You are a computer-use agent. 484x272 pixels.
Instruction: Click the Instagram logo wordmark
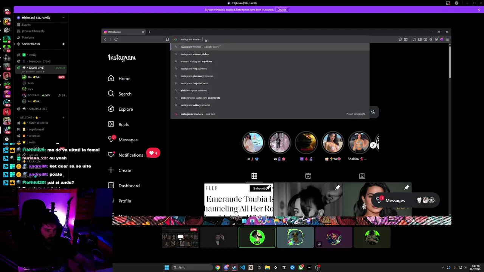122,57
